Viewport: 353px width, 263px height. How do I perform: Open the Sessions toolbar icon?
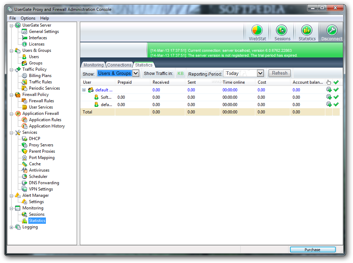tap(282, 33)
